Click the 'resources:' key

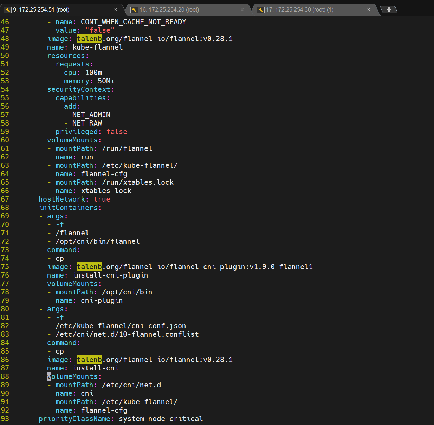coord(68,56)
